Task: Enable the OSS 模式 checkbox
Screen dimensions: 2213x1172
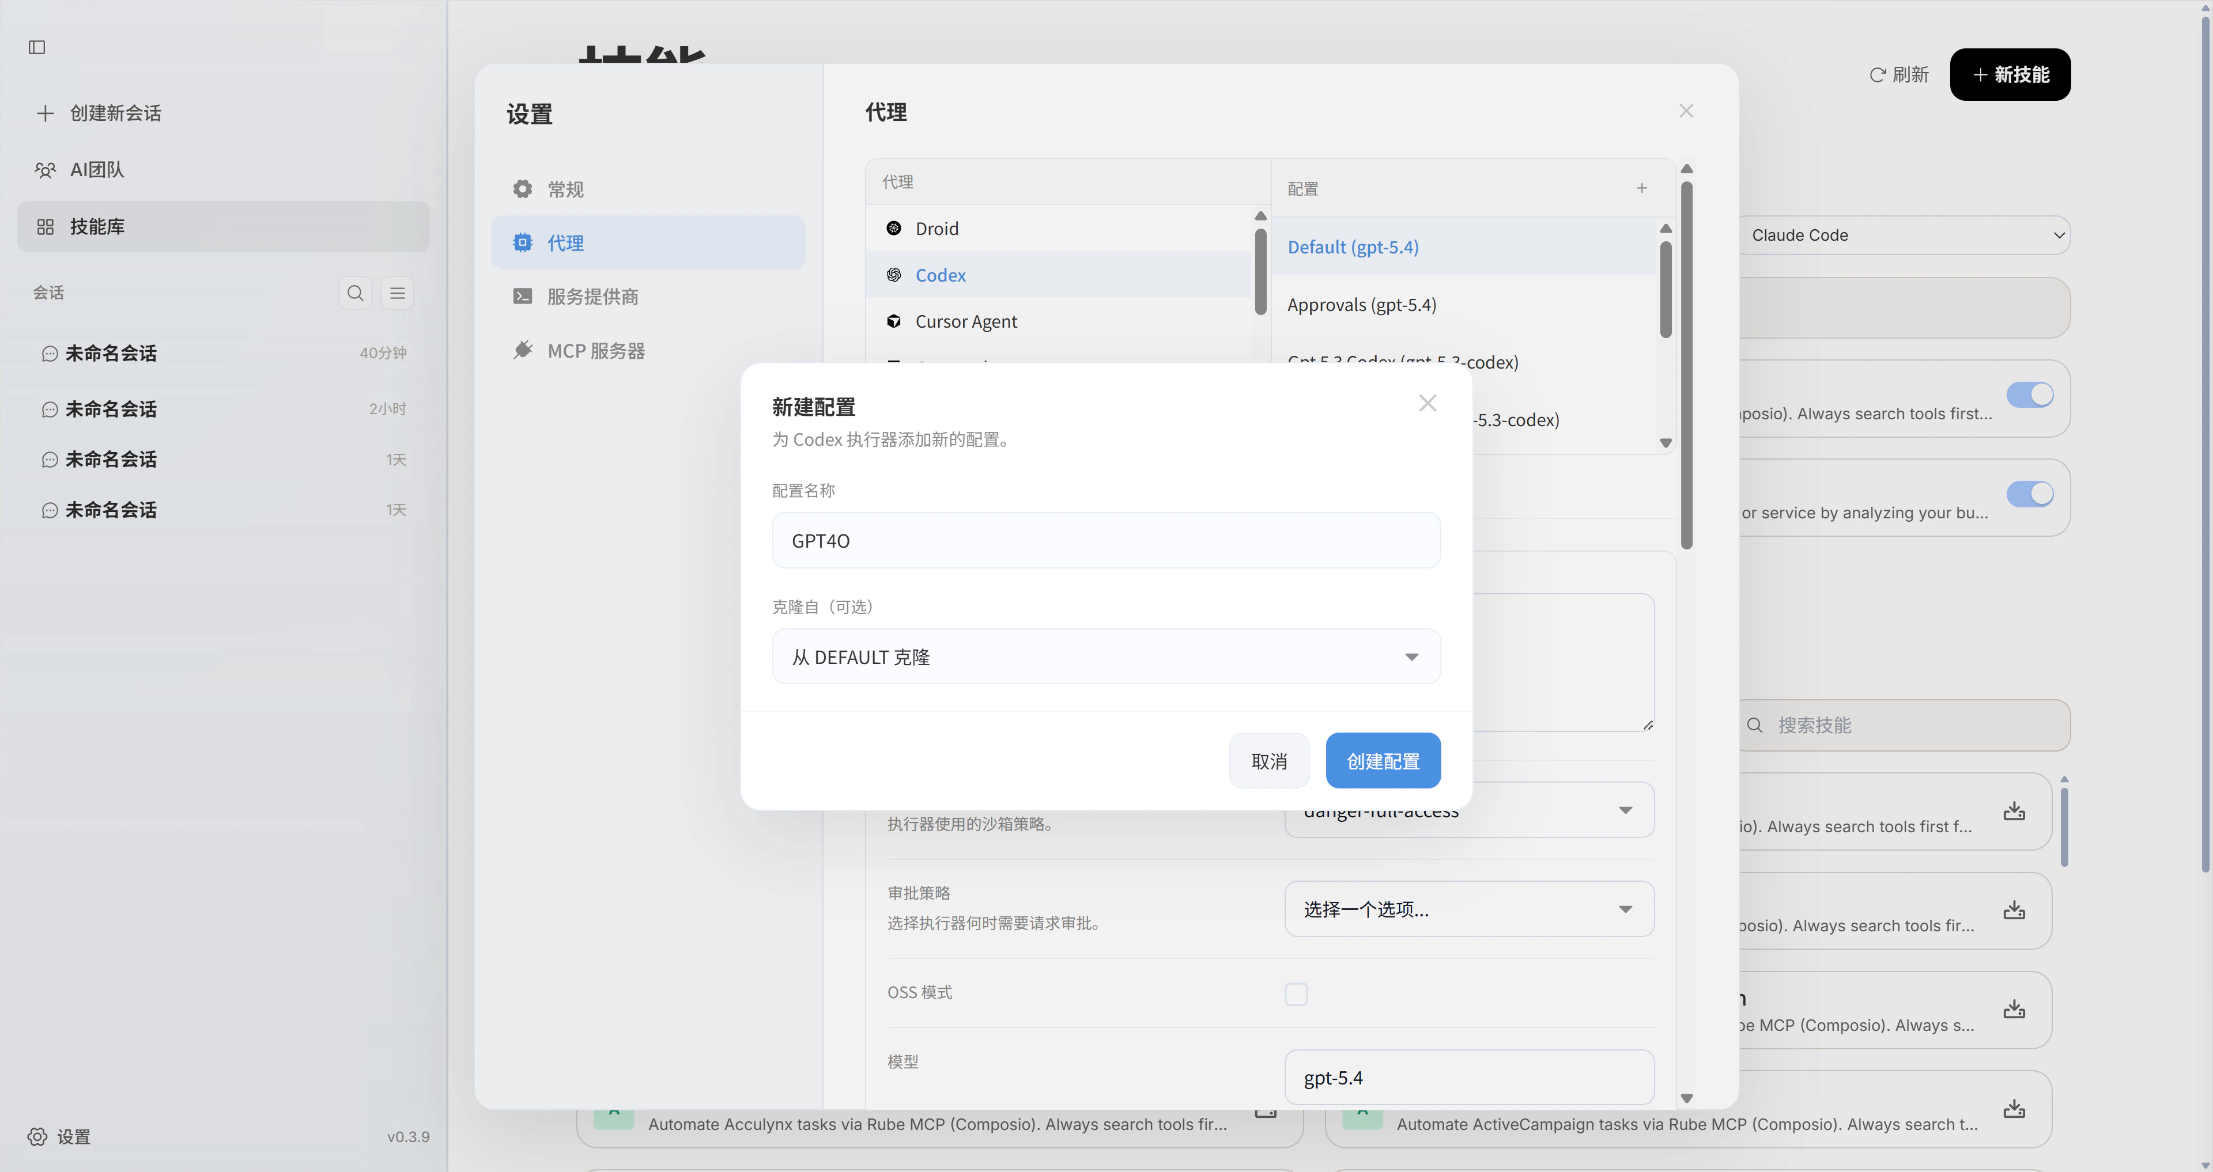Action: [x=1296, y=993]
